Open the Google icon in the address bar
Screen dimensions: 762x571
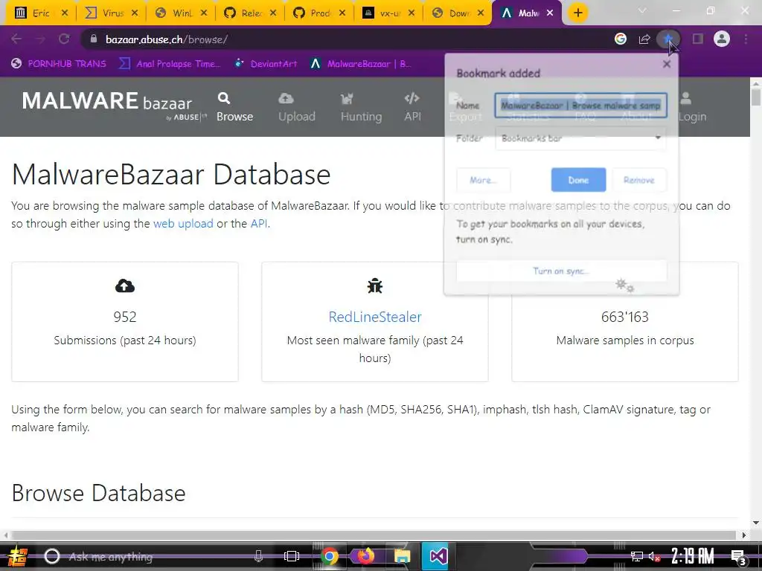pos(620,39)
